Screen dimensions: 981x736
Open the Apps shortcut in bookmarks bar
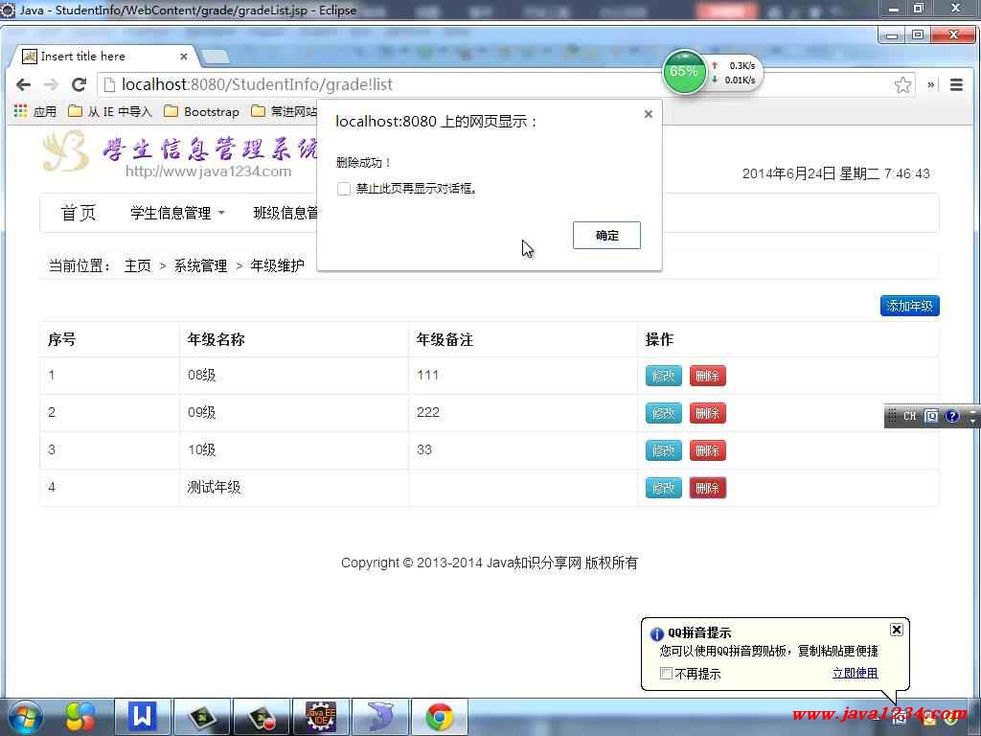pos(35,112)
